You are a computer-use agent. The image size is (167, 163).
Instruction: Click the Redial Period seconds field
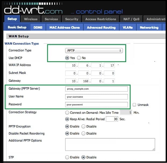112,119
